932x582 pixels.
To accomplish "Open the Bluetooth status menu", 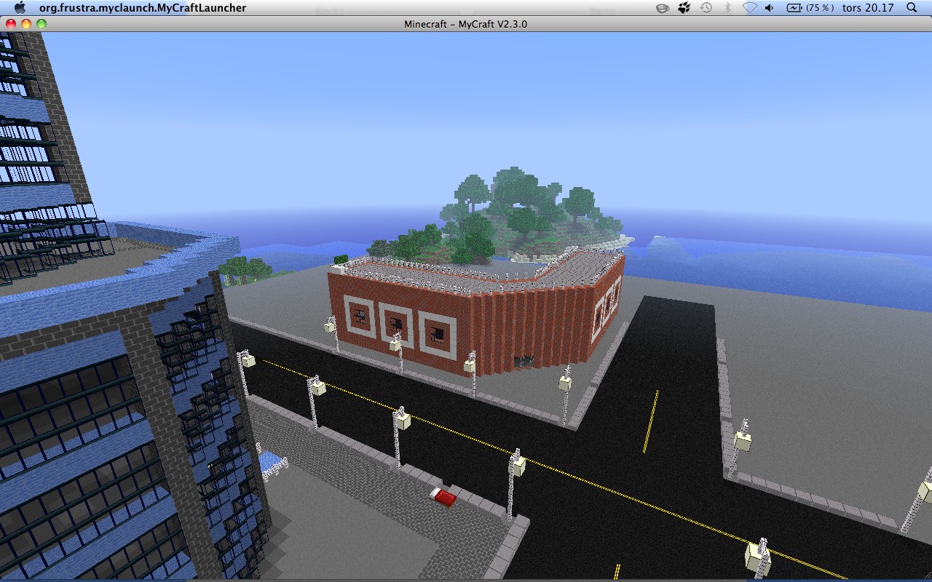I will click(x=727, y=8).
